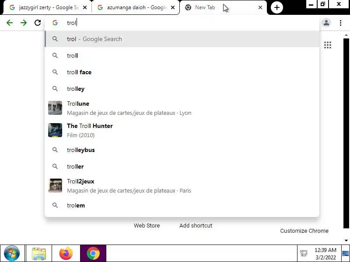The width and height of the screenshot is (350, 262).
Task: Click the scrollbar down arrow
Action: (x=346, y=241)
